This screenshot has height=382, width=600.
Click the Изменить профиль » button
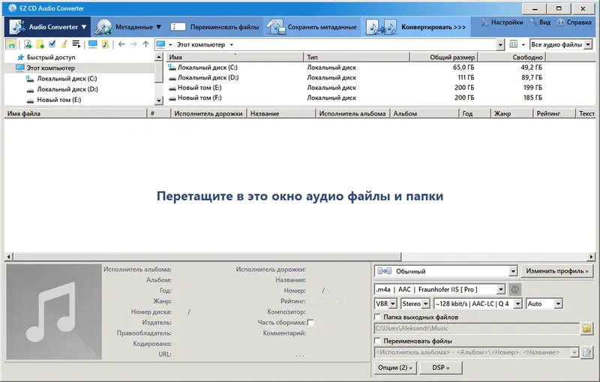point(556,271)
